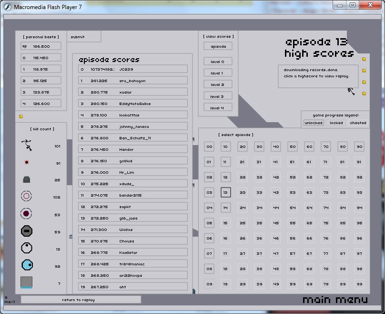This screenshot has height=314, width=385.
Task: Click the octagon drone icon with black bar
Action: 27,231
